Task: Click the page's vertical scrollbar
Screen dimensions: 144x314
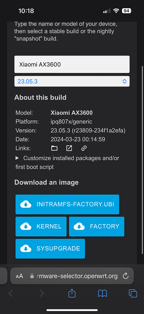Action: [x=142, y=159]
